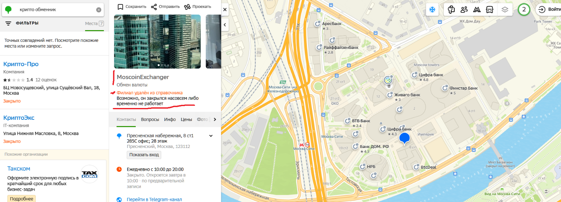Select the Банк ДОМ. РФ map marker
The width and height of the screenshot is (561, 202).
click(356, 146)
